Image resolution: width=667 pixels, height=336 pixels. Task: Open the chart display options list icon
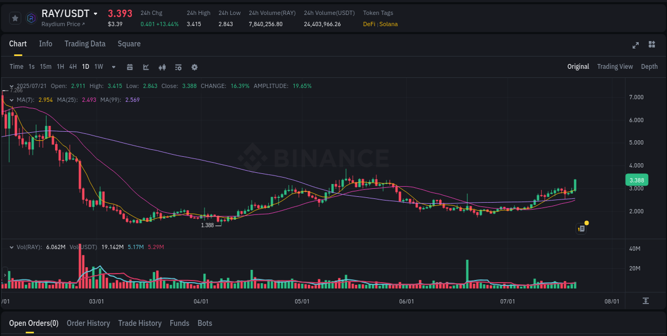tap(178, 67)
